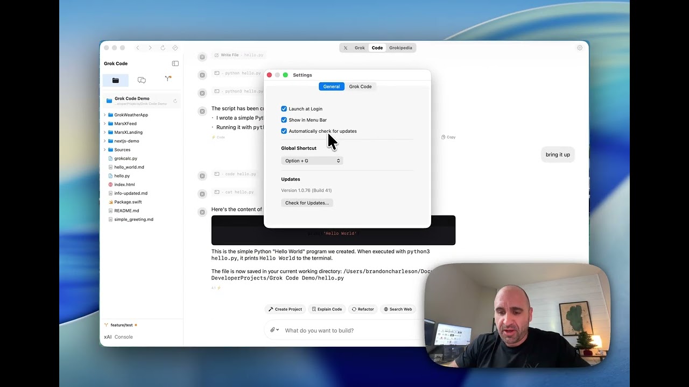Refresh the Grok Code Demo project
Viewport: 689px width, 387px height.
pos(175,101)
